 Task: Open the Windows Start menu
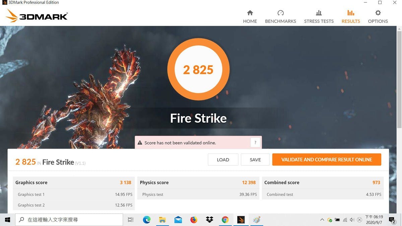coord(7,220)
